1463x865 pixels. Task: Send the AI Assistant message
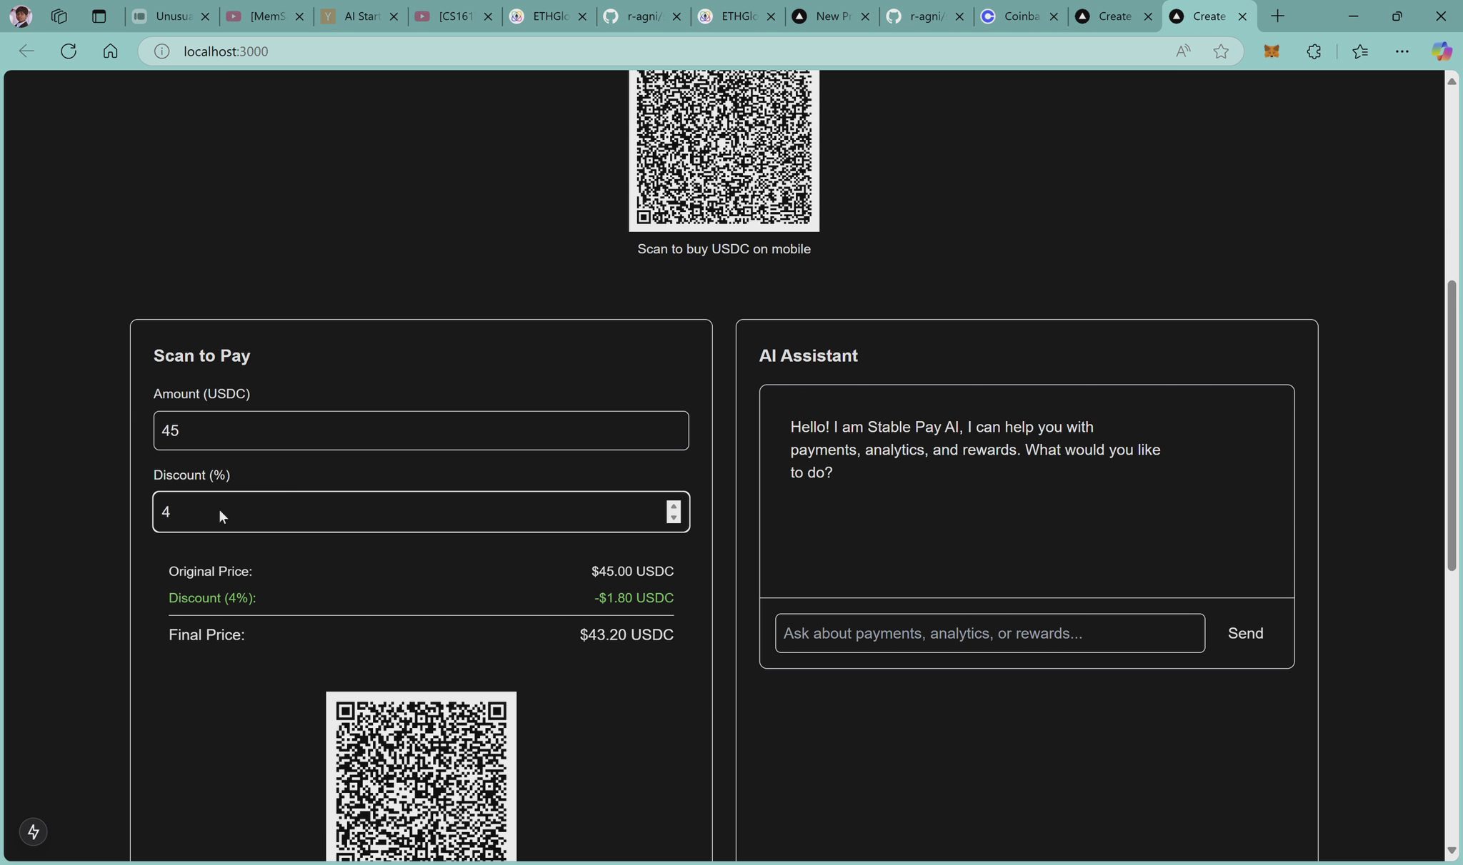[x=1245, y=633]
